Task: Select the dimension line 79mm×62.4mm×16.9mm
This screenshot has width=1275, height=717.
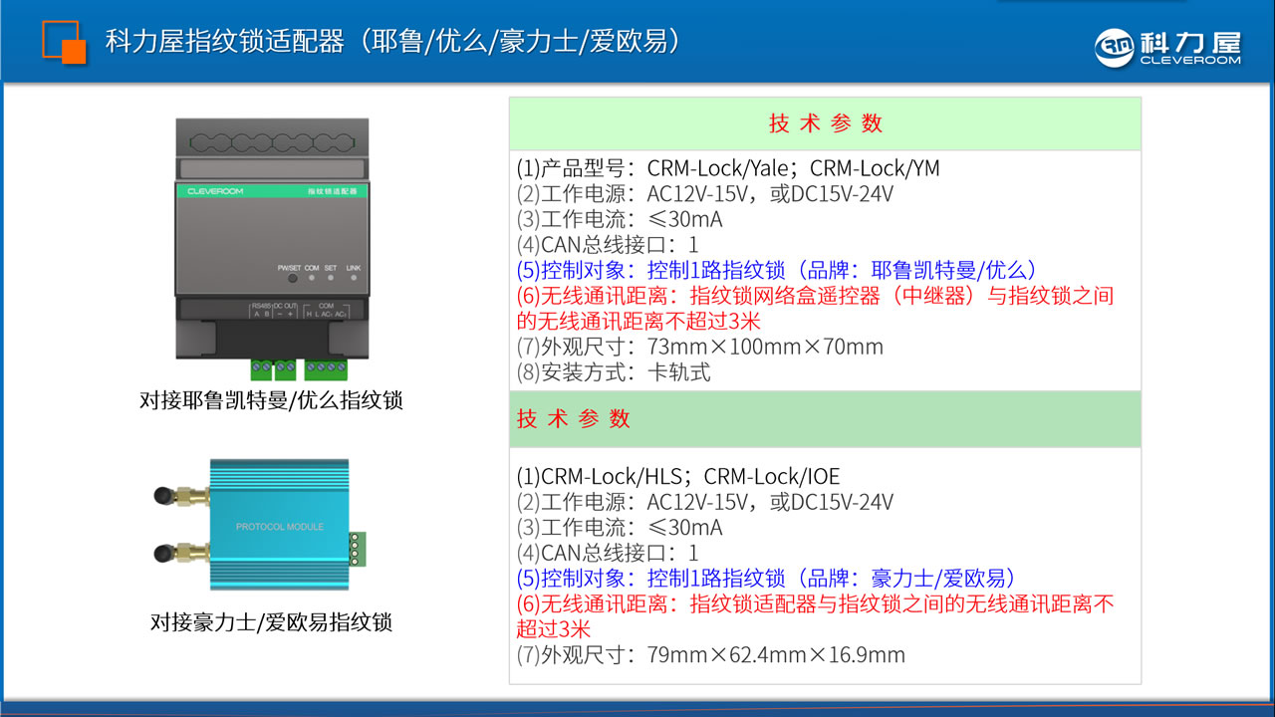Action: 711,655
